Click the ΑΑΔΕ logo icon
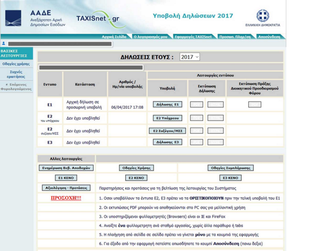331x251 pixels. tap(13, 18)
